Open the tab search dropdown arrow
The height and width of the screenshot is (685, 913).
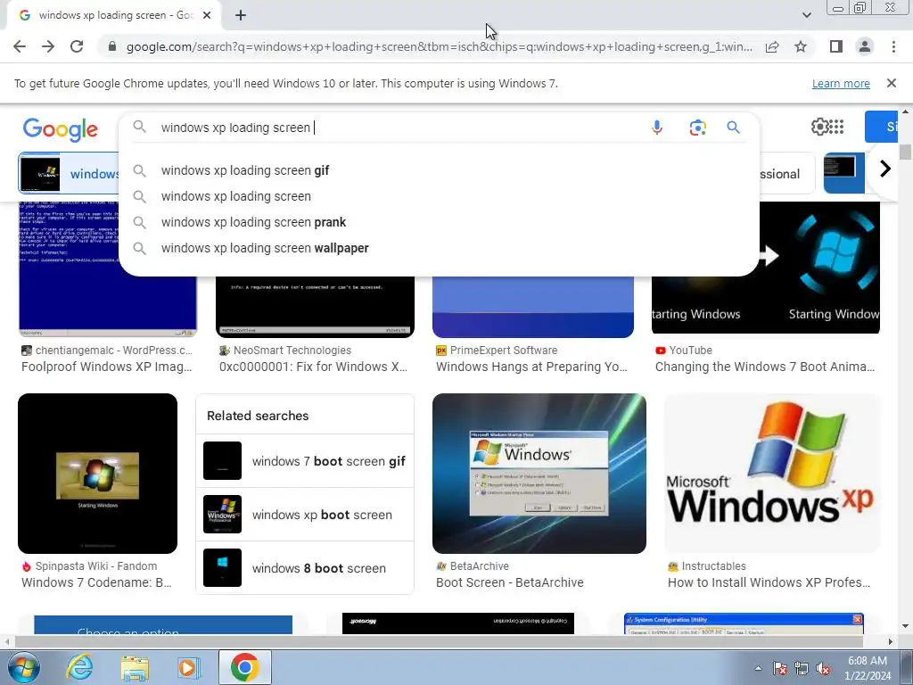coord(806,15)
